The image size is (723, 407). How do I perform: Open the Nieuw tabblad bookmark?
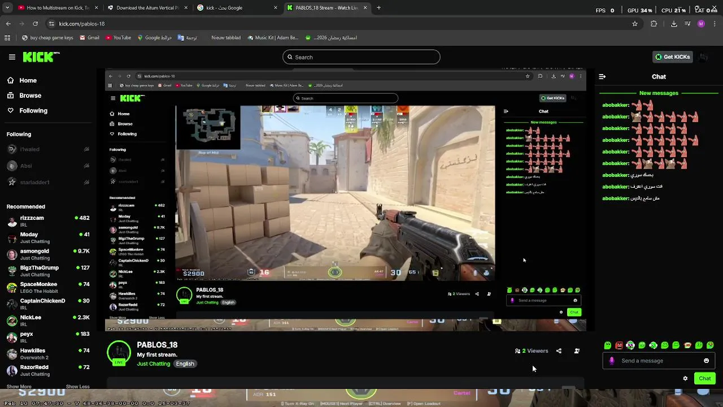[226, 38]
